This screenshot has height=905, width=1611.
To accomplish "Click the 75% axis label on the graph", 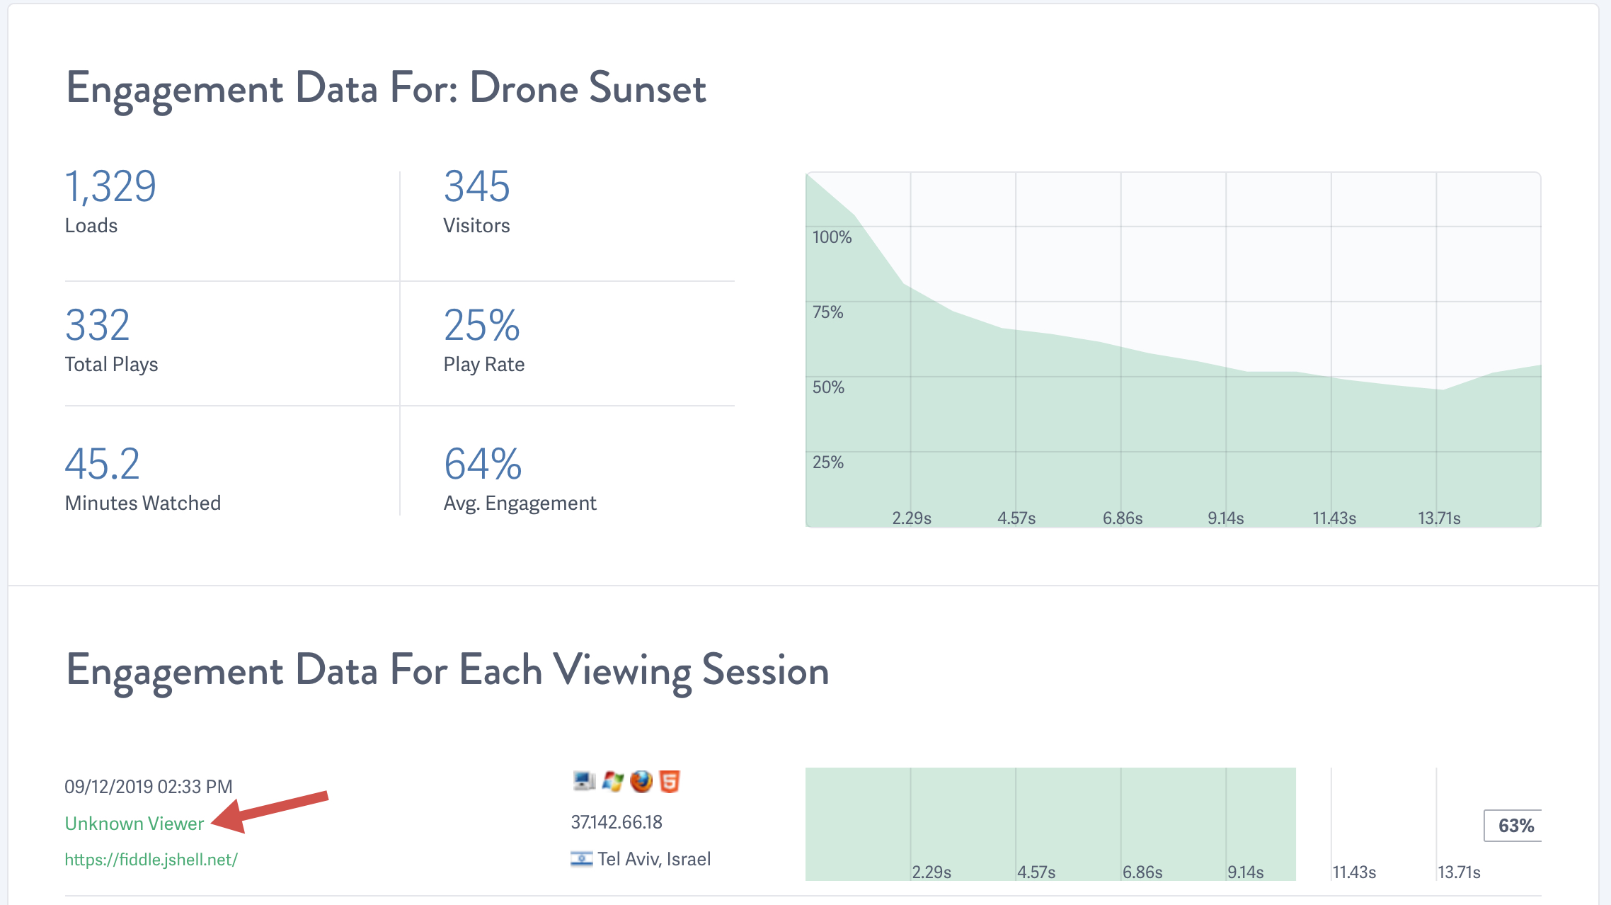I will (828, 312).
